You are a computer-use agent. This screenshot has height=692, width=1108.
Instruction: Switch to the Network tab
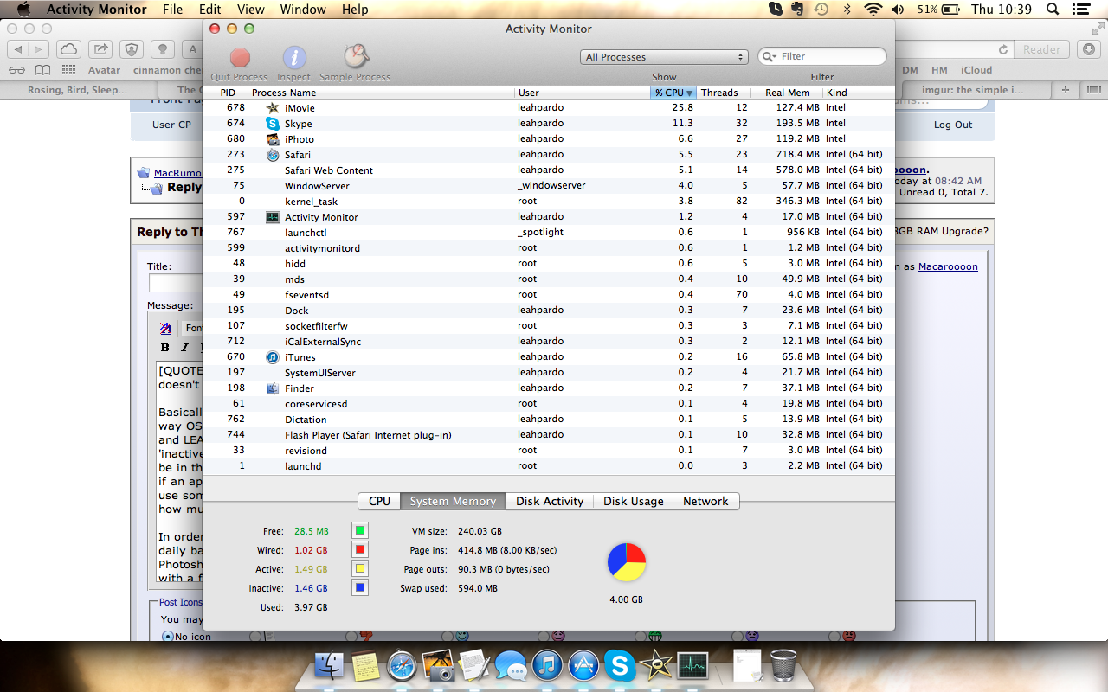point(705,501)
